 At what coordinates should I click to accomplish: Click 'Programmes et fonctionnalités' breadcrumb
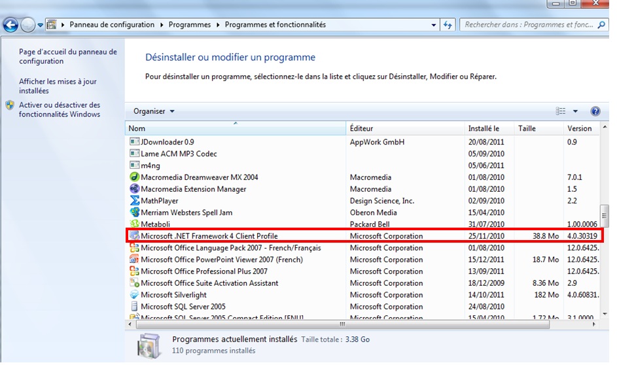pos(275,24)
